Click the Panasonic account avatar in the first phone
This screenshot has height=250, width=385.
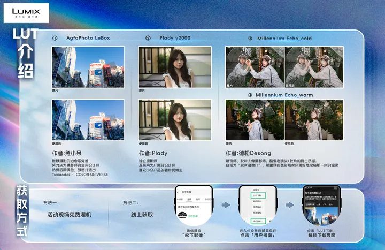tap(182, 216)
